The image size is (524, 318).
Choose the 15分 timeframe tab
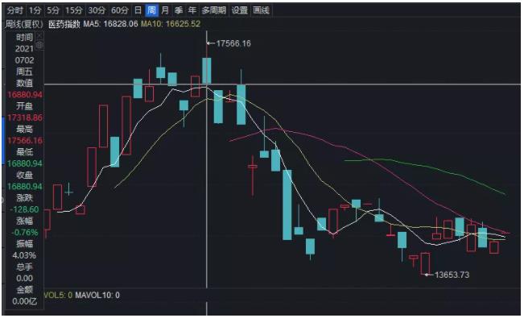click(x=73, y=10)
